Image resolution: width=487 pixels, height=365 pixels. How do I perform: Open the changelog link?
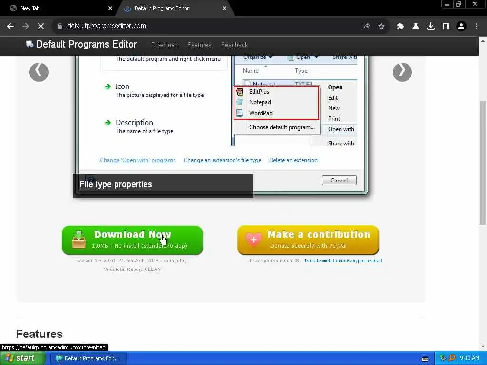click(175, 261)
